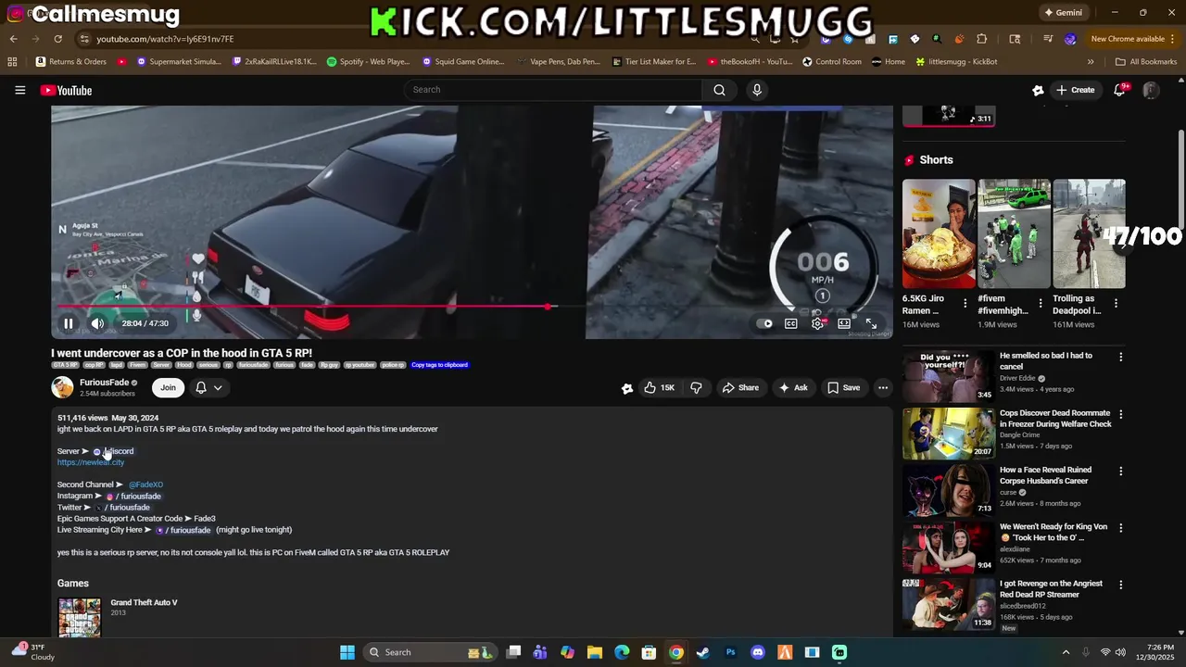
Task: Mute the video volume
Action: [x=97, y=323]
